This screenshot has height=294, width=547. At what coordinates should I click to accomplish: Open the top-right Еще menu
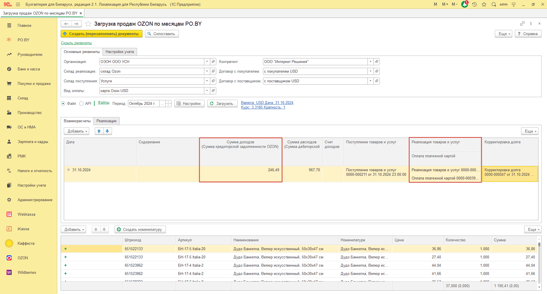[x=504, y=34]
